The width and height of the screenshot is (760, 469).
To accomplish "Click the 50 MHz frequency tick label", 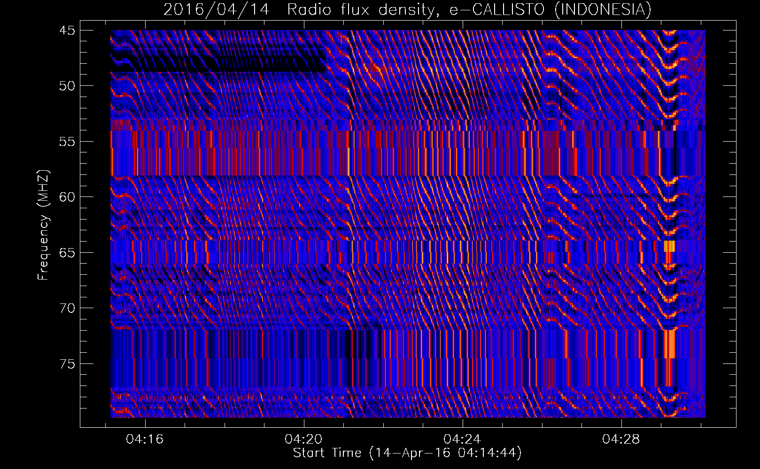I will 67,86.
